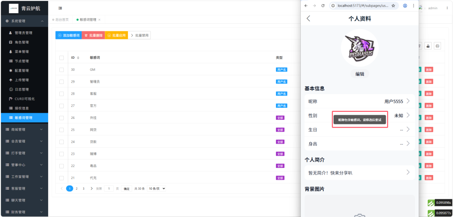Open the 昵称 row showing 用户5555
453x217 pixels.
point(360,101)
